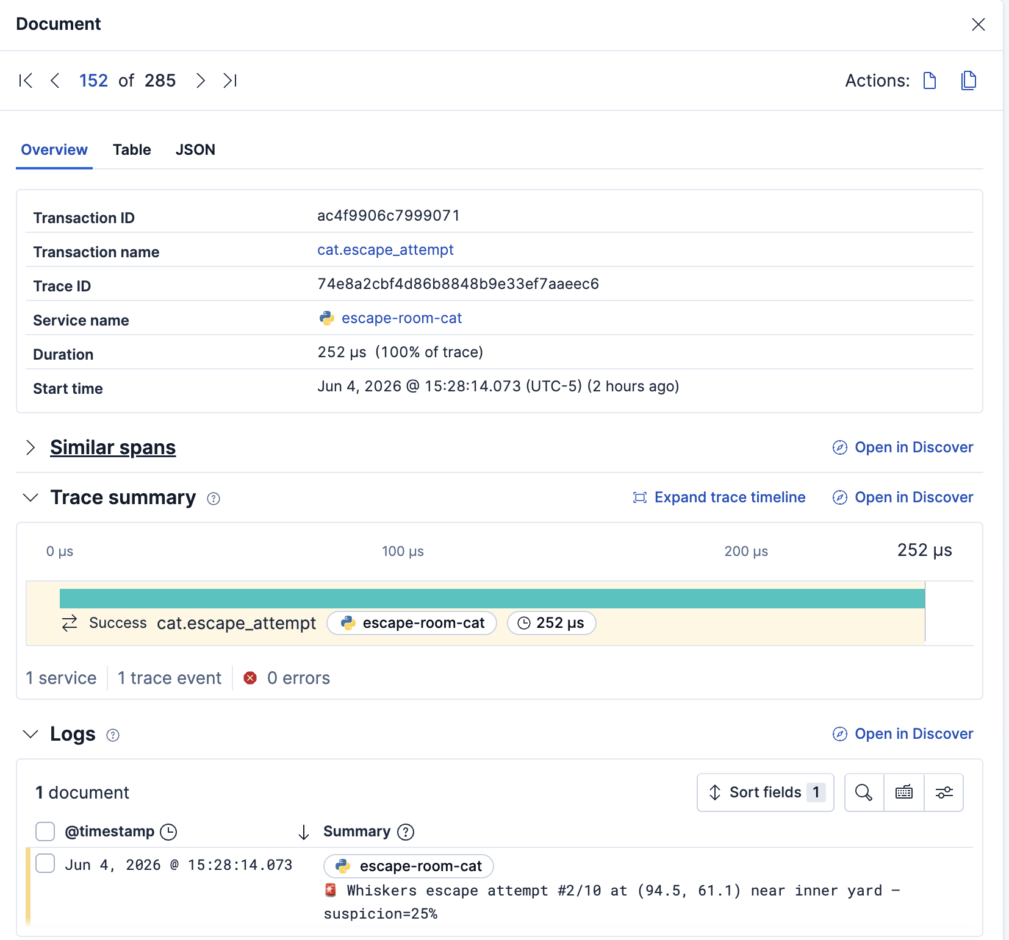Open single document view action icon
This screenshot has width=1009, height=940.
coord(930,80)
